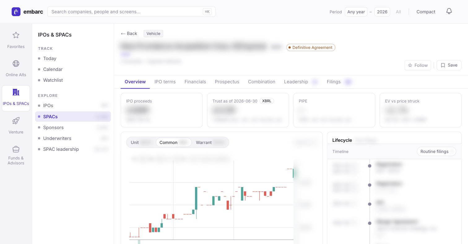Image resolution: width=468 pixels, height=244 pixels.
Task: Click the Vehicle tag
Action: coord(153,33)
